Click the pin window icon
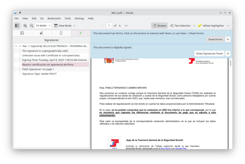The width and height of the screenshot is (245, 164). click(20, 13)
